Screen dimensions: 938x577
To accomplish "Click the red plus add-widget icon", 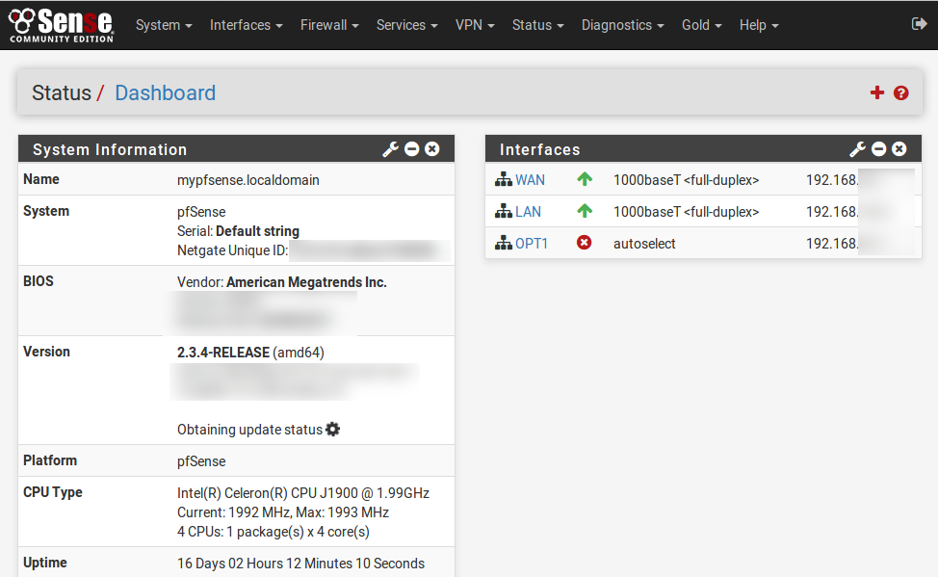I will [x=877, y=92].
